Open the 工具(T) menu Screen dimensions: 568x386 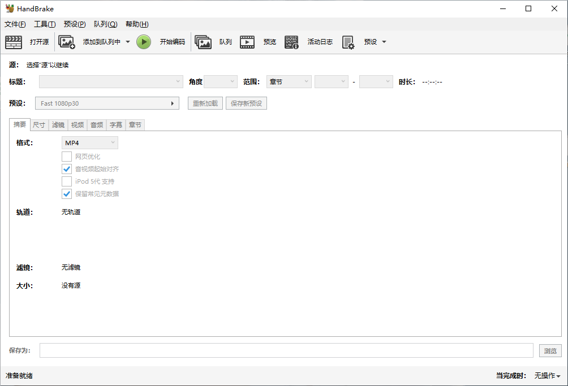pyautogui.click(x=45, y=24)
